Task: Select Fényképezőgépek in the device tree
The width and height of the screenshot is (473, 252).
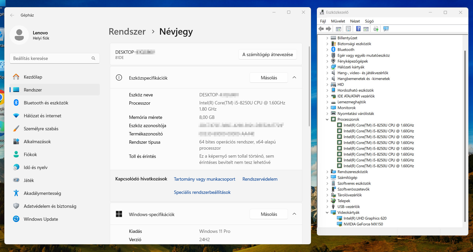Action: [353, 61]
